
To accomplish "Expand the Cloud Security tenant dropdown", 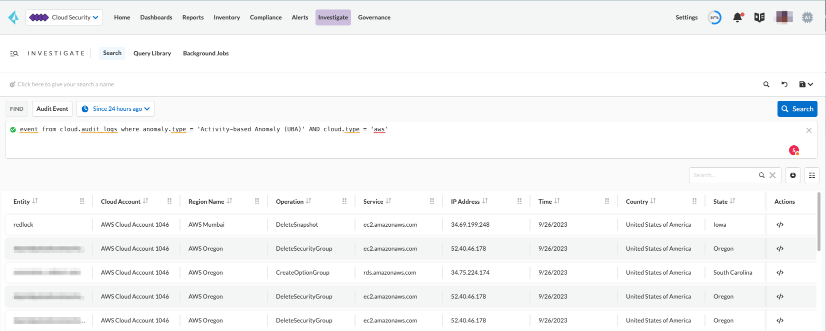I will coord(64,17).
